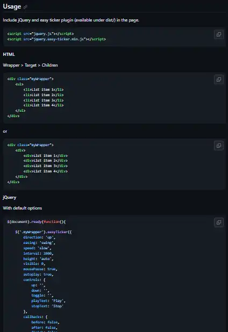Click the 'callbacks: {' line
This screenshot has width=228, height=332.
coord(35,317)
